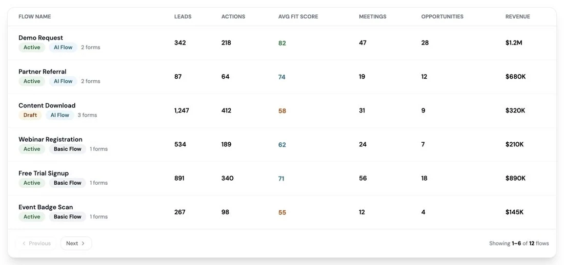Image resolution: width=564 pixels, height=265 pixels.
Task: Click the $145K revenue value
Action: 514,212
